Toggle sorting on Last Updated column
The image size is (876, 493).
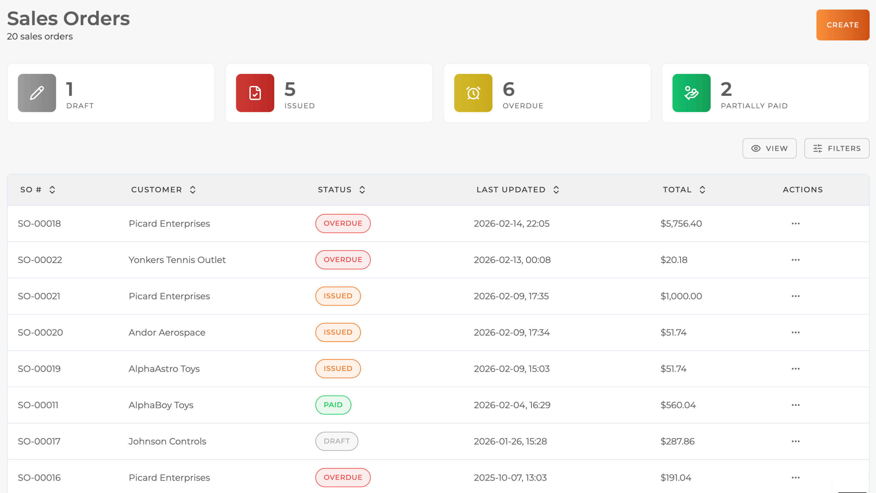tap(556, 190)
